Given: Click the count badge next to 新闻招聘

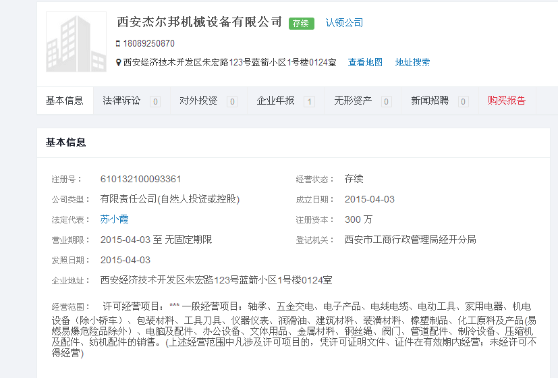Looking at the screenshot, I should point(463,102).
